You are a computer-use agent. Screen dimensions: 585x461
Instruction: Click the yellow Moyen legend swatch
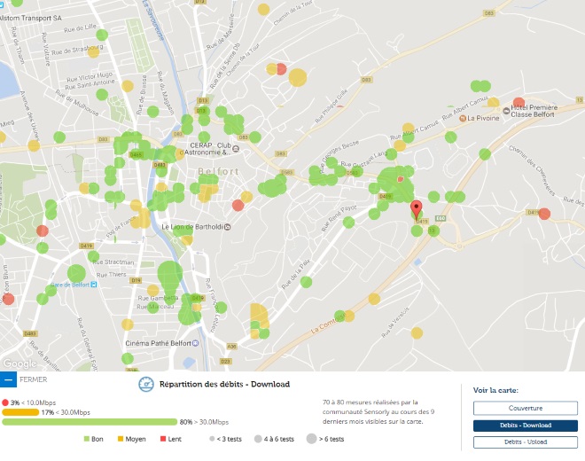tap(121, 439)
